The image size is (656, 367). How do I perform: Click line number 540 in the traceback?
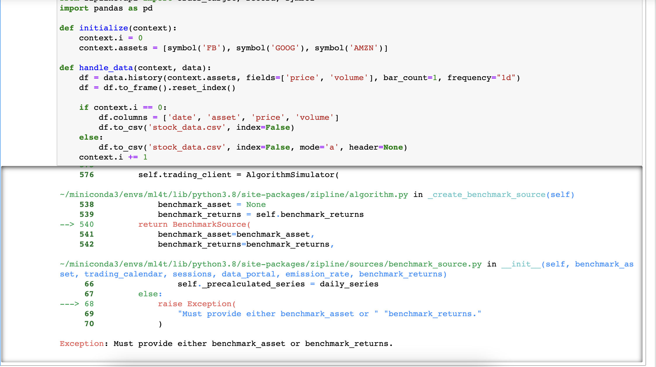(x=87, y=224)
